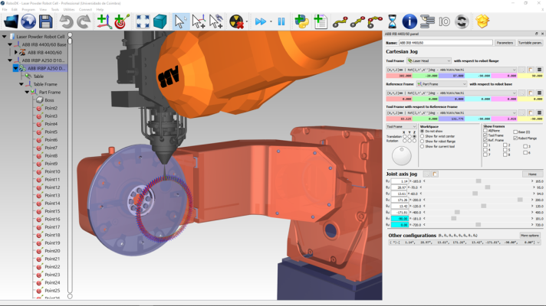Click the Python program icon

(301, 21)
